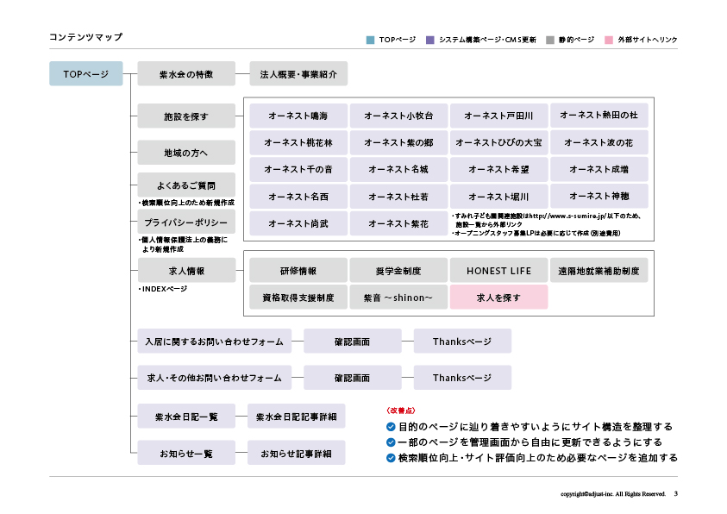Click the オーネスト熱田の杜 facility box

(x=599, y=115)
